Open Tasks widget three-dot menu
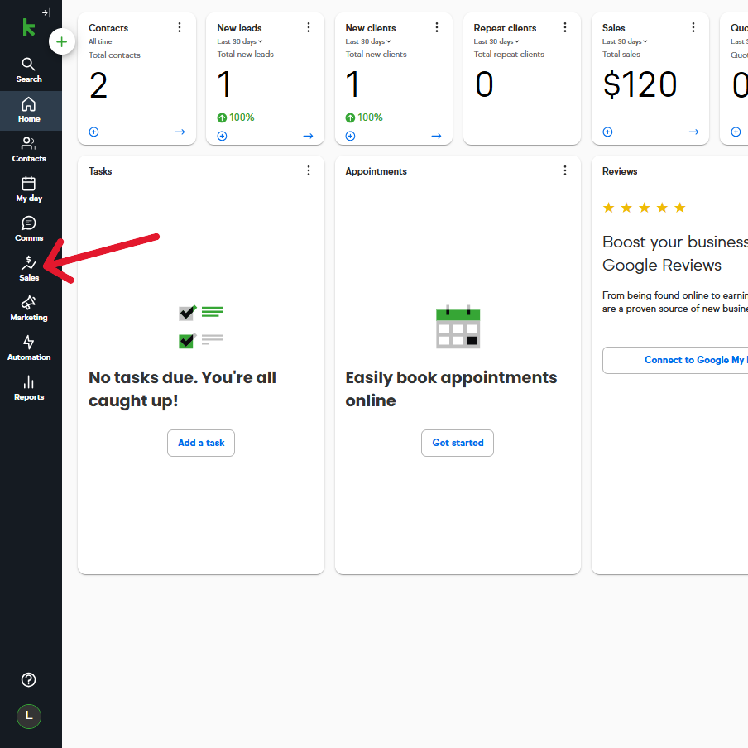Screen dimensions: 748x748 (x=309, y=170)
